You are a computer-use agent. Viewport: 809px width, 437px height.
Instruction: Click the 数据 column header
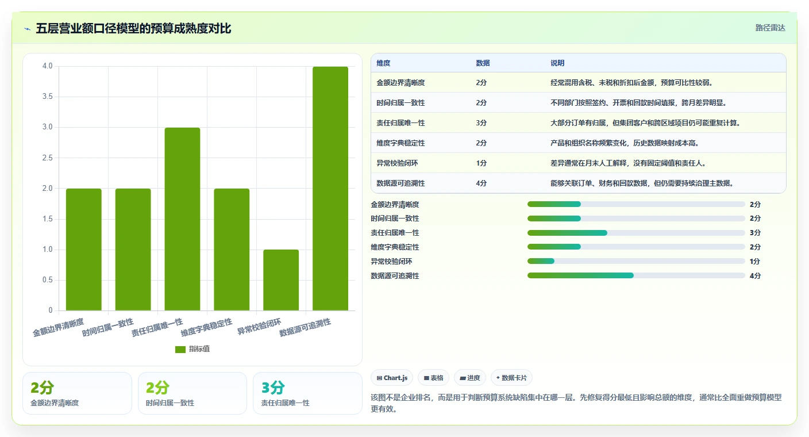pyautogui.click(x=483, y=63)
